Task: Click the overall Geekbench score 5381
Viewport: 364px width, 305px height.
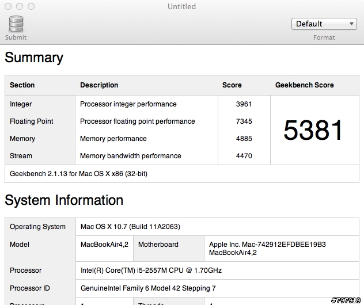Action: coord(313,130)
